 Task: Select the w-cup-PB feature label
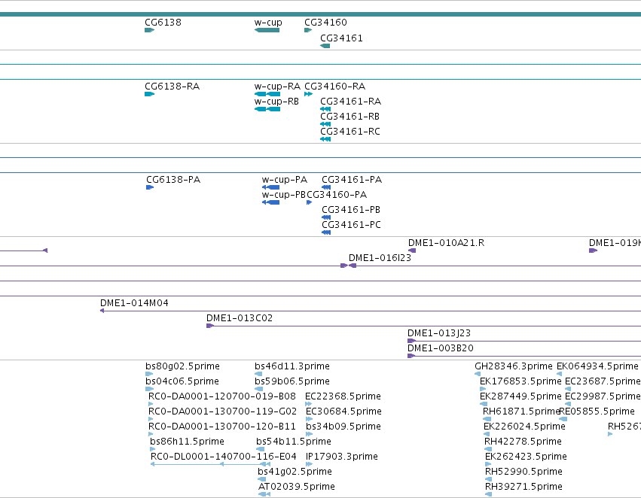(284, 195)
